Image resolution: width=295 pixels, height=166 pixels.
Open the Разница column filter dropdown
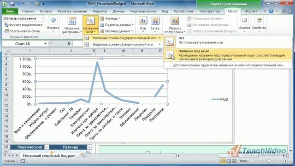point(89,147)
